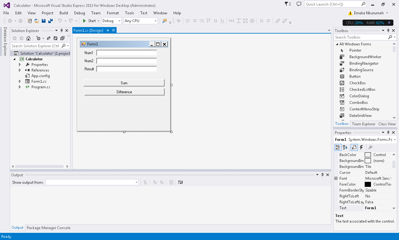Screen dimensions: 399x240
Task: Select the ComboBox control in Toolbox
Action: (x=358, y=103)
